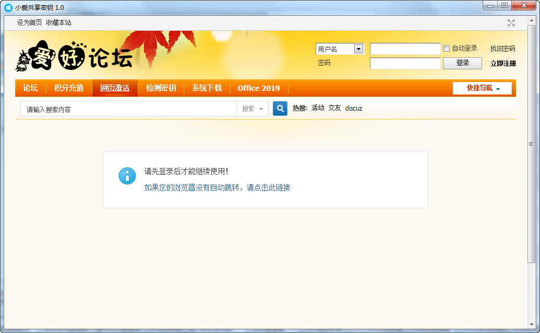Image resolution: width=540 pixels, height=333 pixels.
Task: Click the fullscreen expand arrows icon
Action: point(511,23)
